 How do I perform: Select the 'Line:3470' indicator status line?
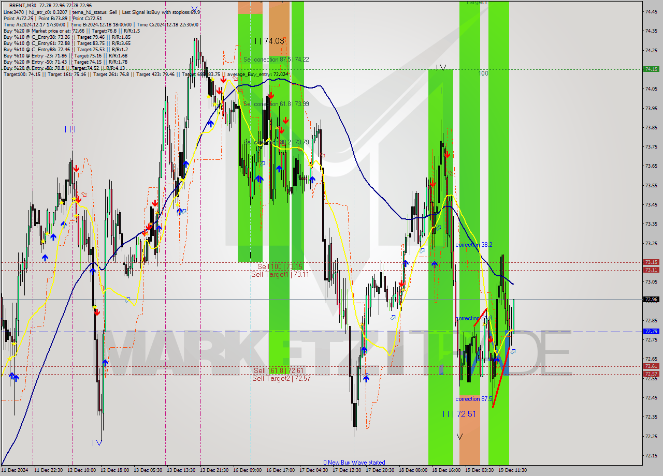tap(102, 12)
